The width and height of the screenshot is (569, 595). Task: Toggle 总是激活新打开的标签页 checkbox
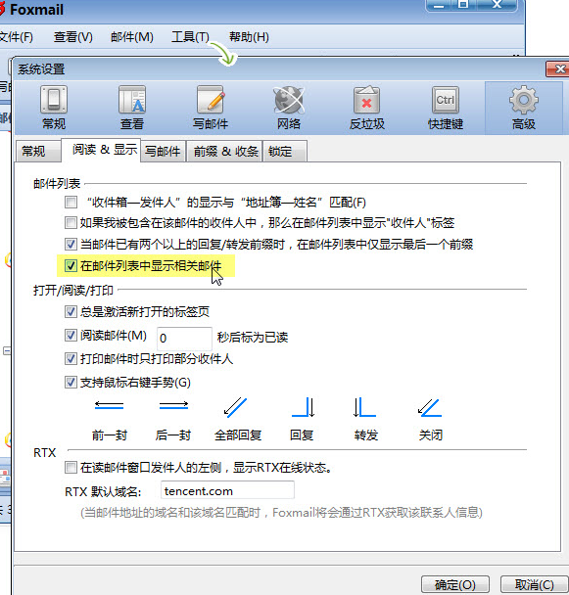click(71, 312)
